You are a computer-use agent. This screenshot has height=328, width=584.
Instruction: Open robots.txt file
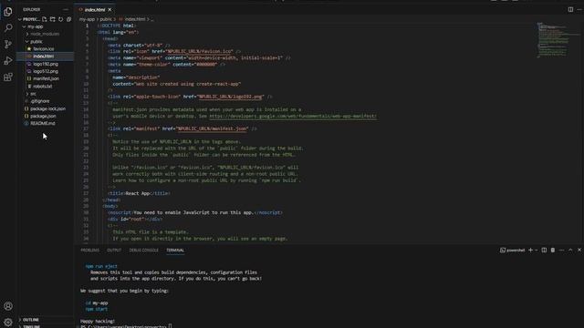tap(43, 87)
